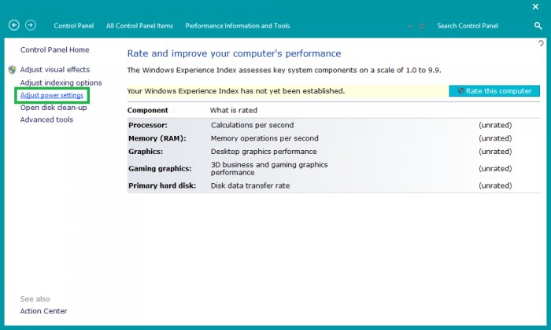This screenshot has width=551, height=330.
Task: Click 'Desktop graphics performance' text
Action: click(x=264, y=152)
